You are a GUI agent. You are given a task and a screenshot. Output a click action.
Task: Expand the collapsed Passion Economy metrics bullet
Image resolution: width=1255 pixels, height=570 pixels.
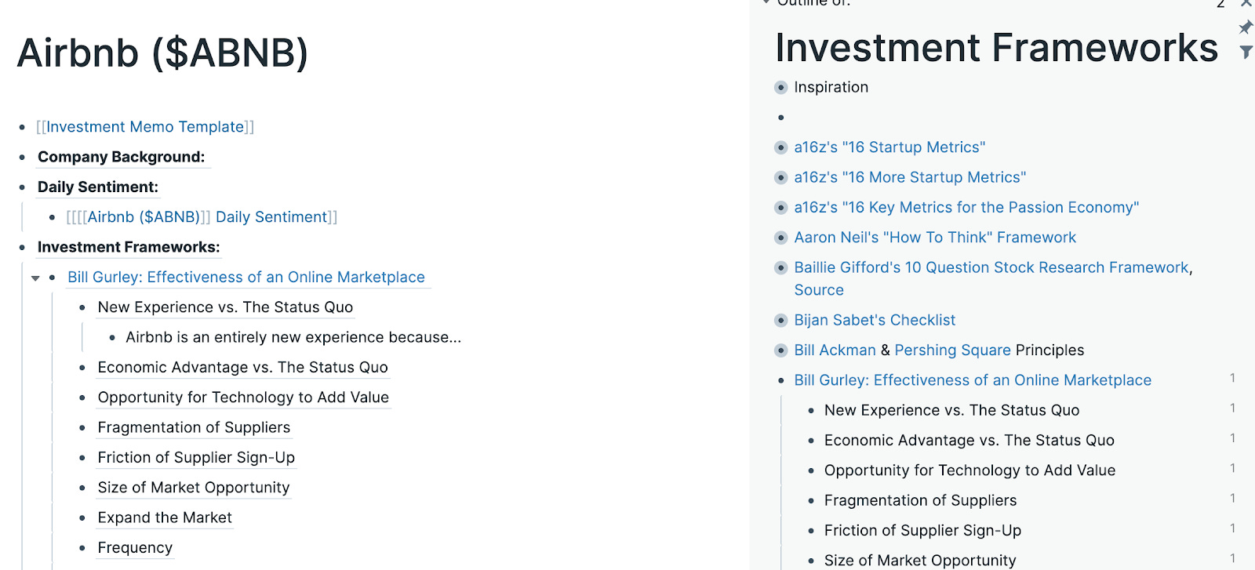pyautogui.click(x=780, y=208)
